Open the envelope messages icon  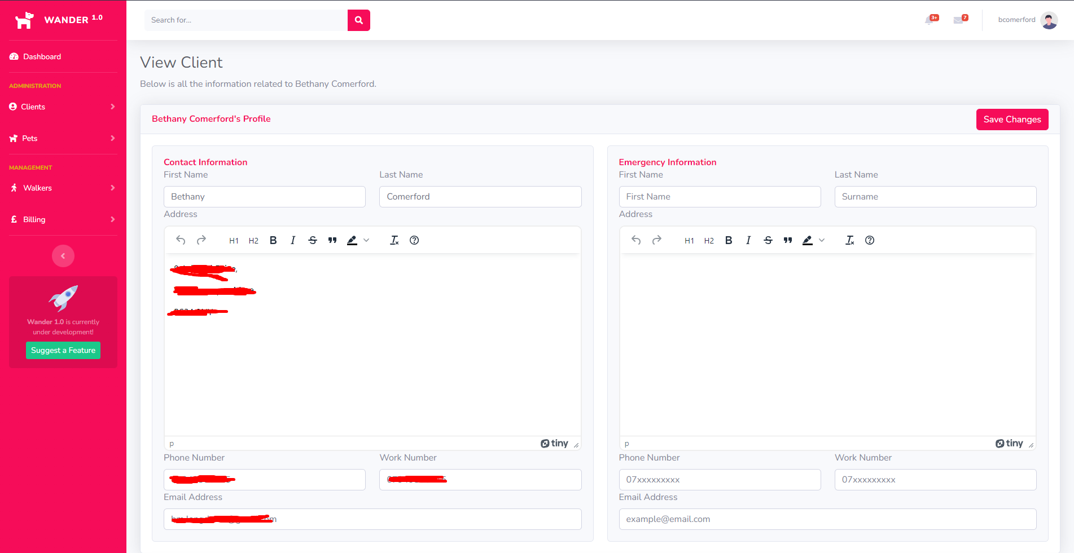click(x=959, y=20)
